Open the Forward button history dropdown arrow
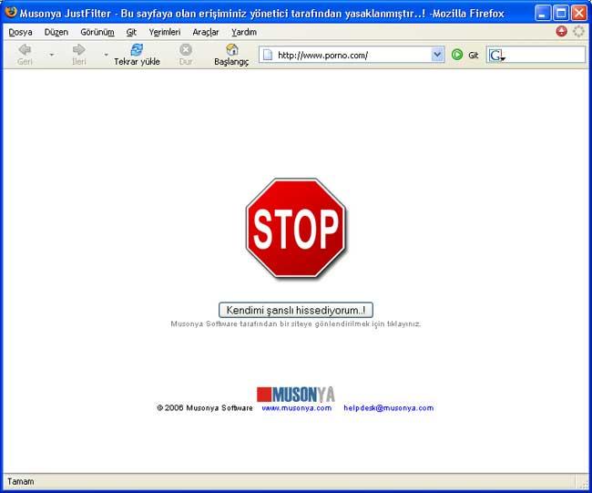The height and width of the screenshot is (493, 592). click(106, 55)
